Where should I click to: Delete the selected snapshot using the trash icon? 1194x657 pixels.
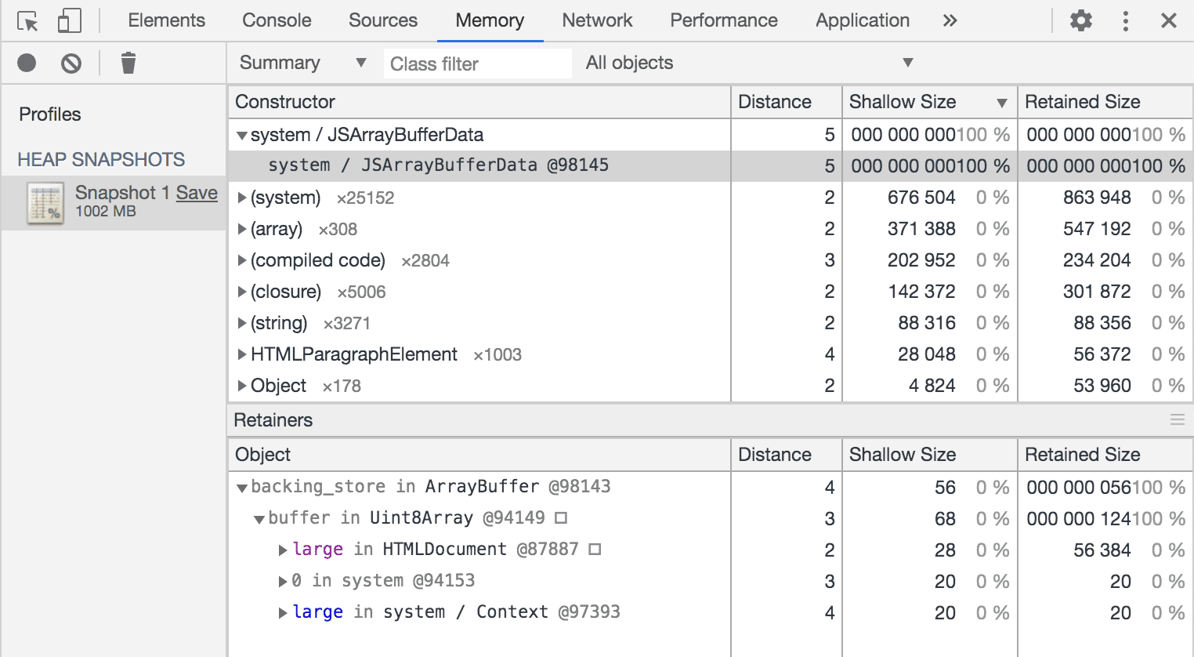coord(128,63)
